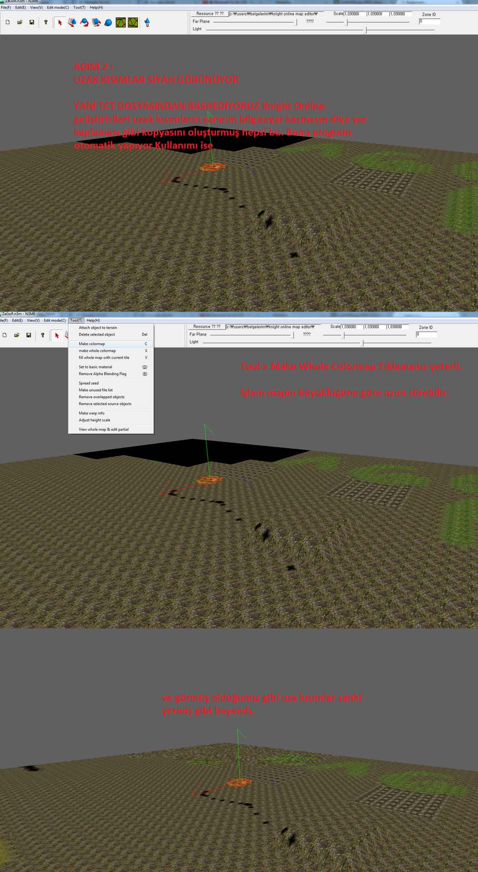This screenshot has height=872, width=478.
Task: Click Open folder icon in window with Tool menu open
Action: pos(17,335)
